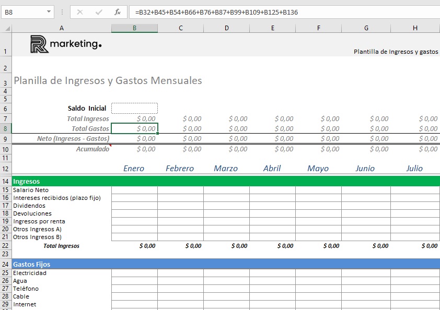This screenshot has height=310, width=440.
Task: Click the 'Teléfono' row label
Action: click(x=26, y=289)
